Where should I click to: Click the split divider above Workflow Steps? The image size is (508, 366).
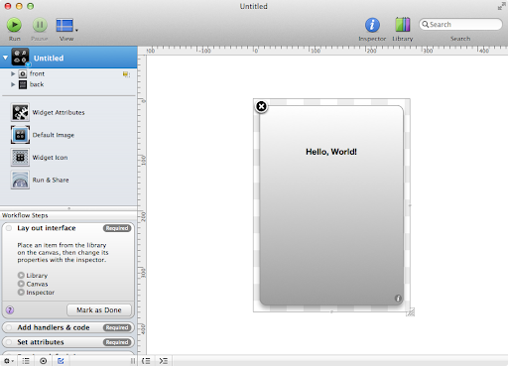tap(68, 208)
